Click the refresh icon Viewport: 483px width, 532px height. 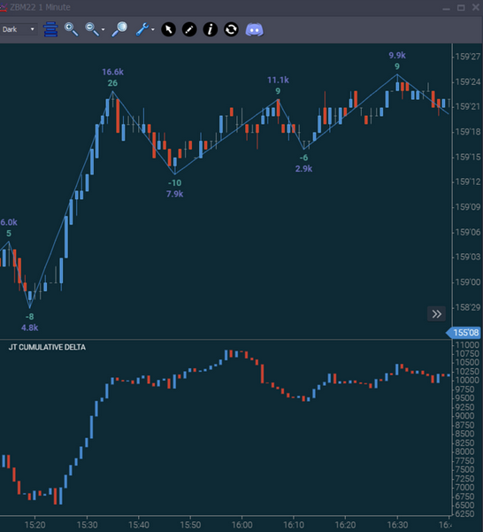pos(231,29)
